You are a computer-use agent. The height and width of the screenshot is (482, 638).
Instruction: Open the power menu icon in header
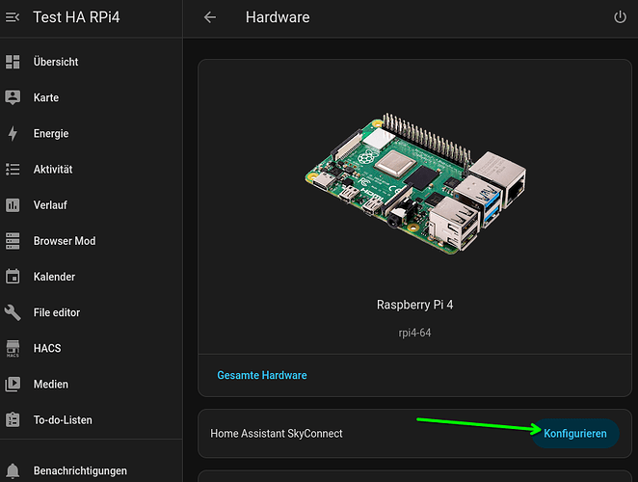620,17
